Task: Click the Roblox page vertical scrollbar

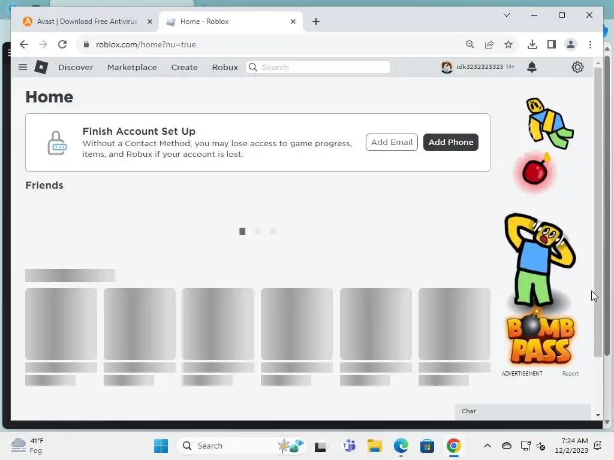Action: point(598,211)
